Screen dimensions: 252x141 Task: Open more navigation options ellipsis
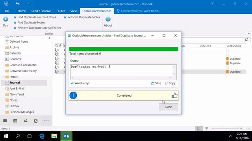click(x=46, y=121)
